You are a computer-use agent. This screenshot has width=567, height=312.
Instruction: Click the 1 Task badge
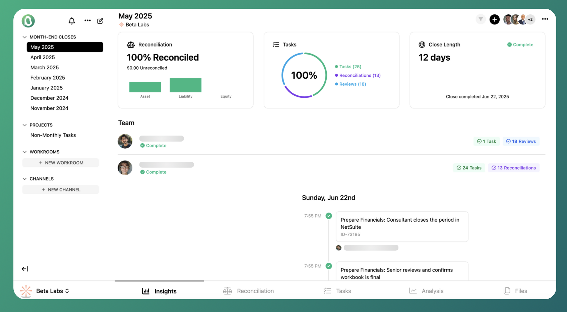pyautogui.click(x=487, y=141)
